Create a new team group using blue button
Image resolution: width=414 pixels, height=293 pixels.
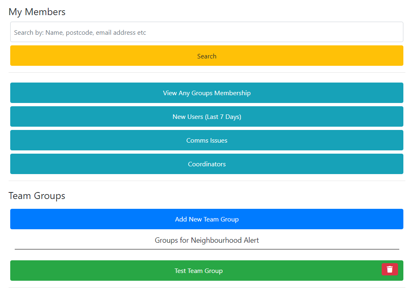(x=207, y=219)
